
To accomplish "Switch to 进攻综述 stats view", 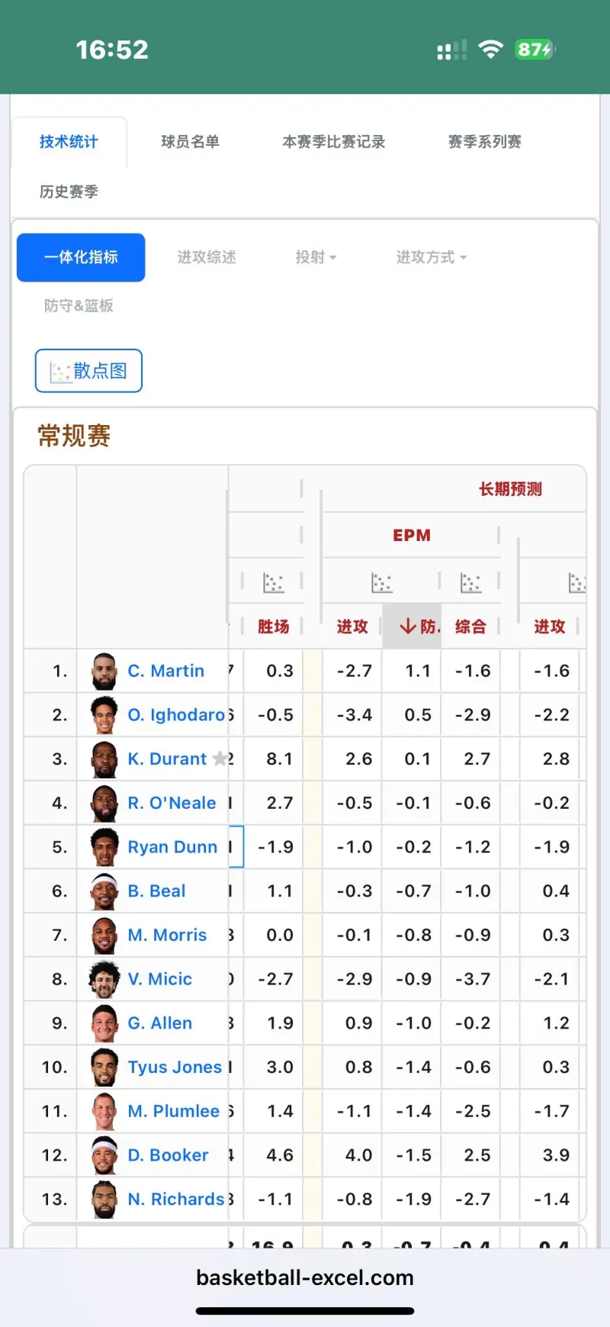I will coord(207,257).
